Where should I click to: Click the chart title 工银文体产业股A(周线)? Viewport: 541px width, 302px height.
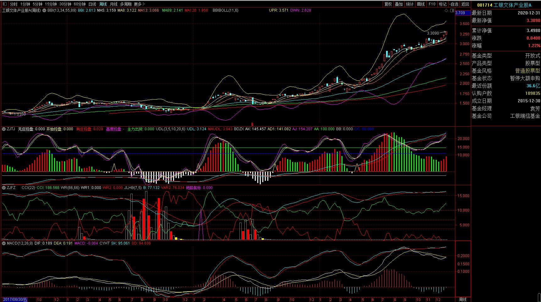pos(22,10)
